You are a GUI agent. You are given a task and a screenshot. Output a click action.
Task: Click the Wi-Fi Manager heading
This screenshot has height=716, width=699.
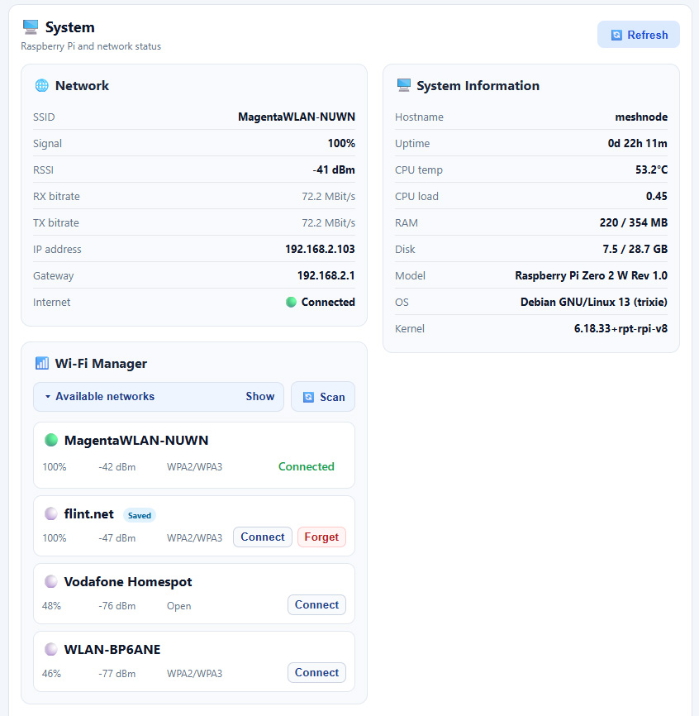click(101, 364)
